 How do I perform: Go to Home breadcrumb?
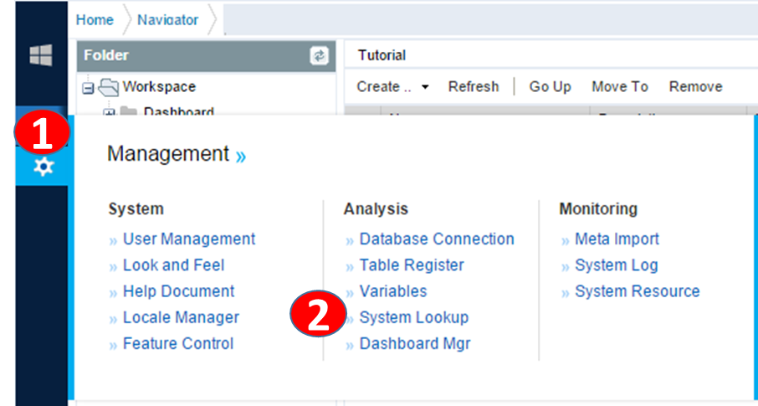[95, 20]
